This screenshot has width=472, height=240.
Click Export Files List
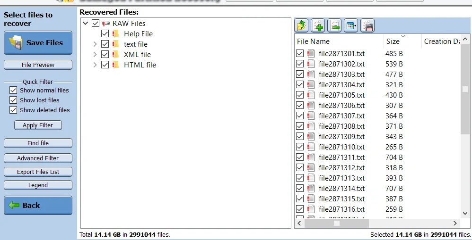pyautogui.click(x=38, y=172)
